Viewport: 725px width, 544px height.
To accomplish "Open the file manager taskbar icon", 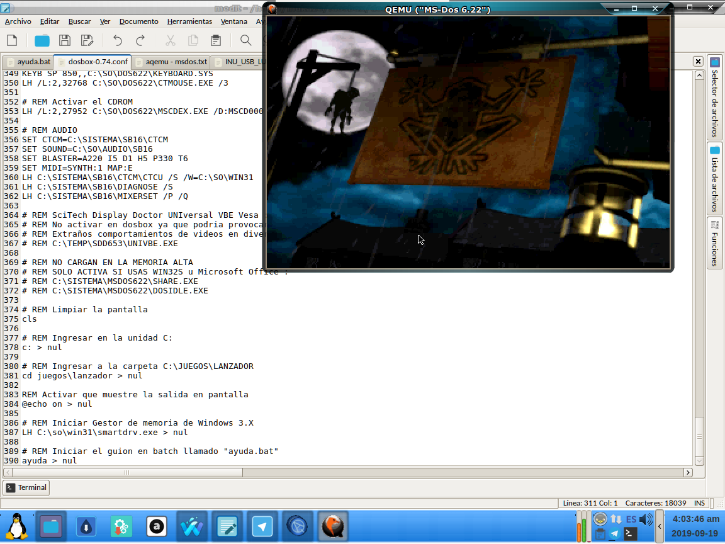I will point(51,526).
